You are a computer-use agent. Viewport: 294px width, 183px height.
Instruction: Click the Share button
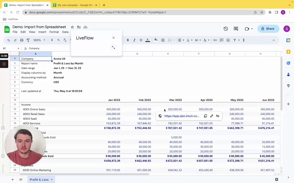click(268, 29)
